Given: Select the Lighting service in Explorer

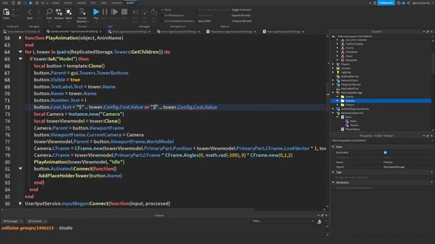Looking at the screenshot, I should click(x=346, y=73).
